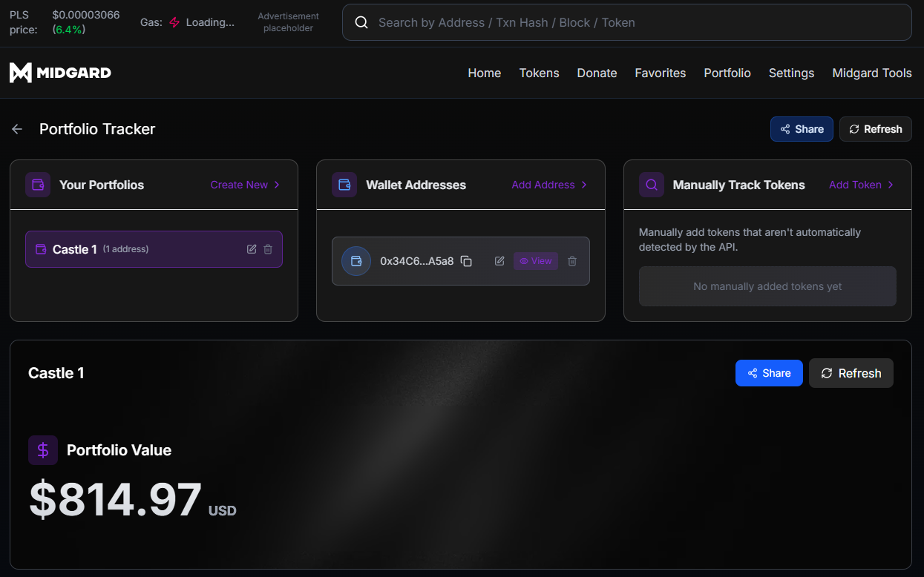Open the Donate page

597,73
